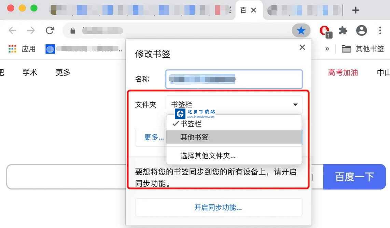Click the 百度一下 search button
This screenshot has height=228, width=390.
354,177
